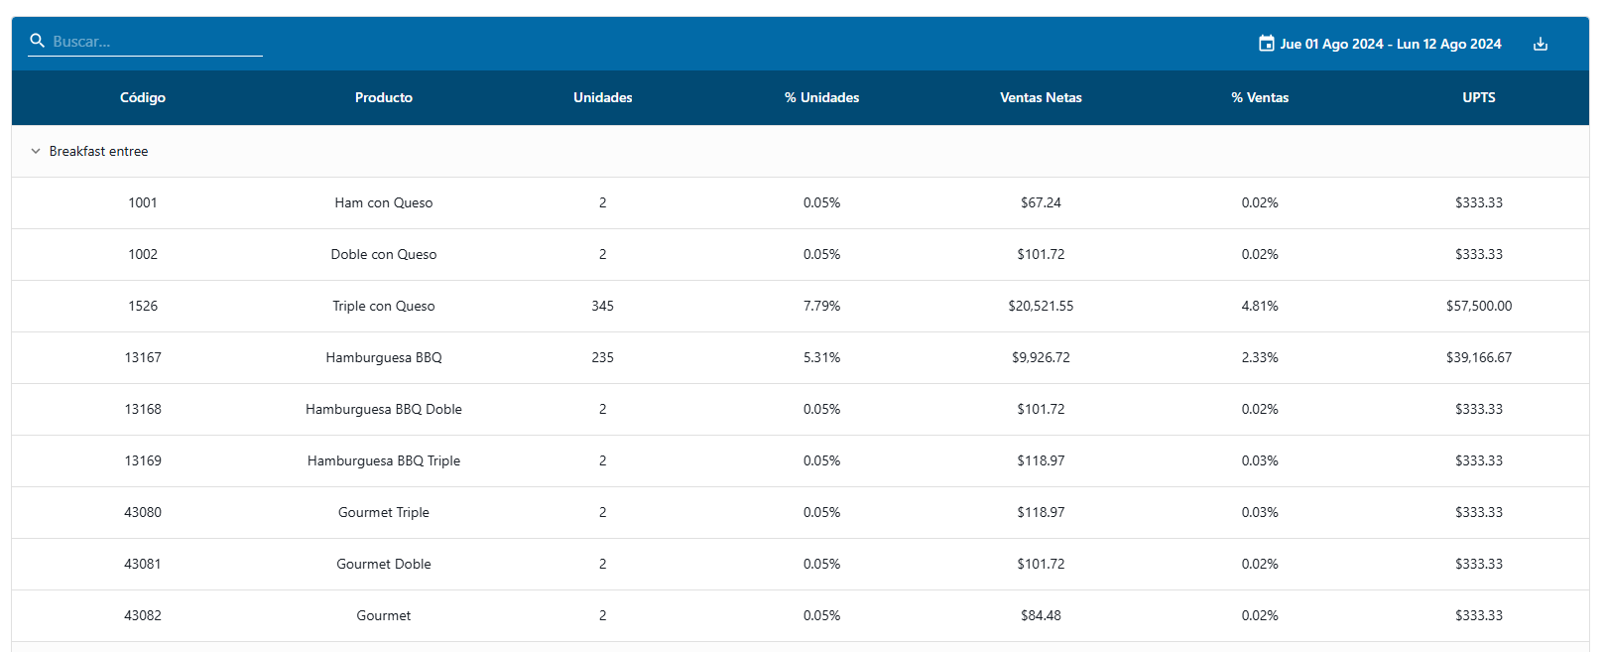Click the calendar icon beside the date range
The height and width of the screenshot is (652, 1607).
click(x=1266, y=44)
